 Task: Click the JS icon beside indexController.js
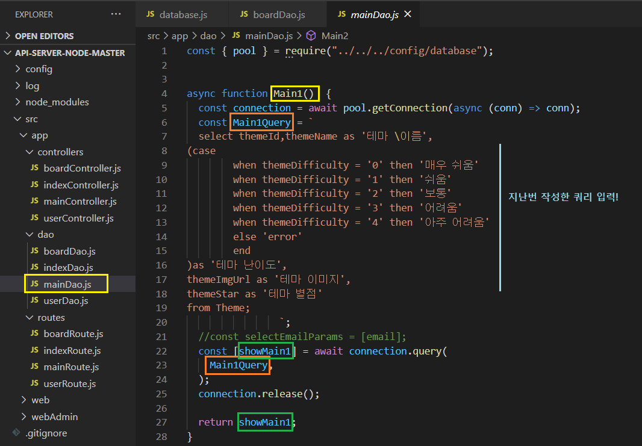34,185
